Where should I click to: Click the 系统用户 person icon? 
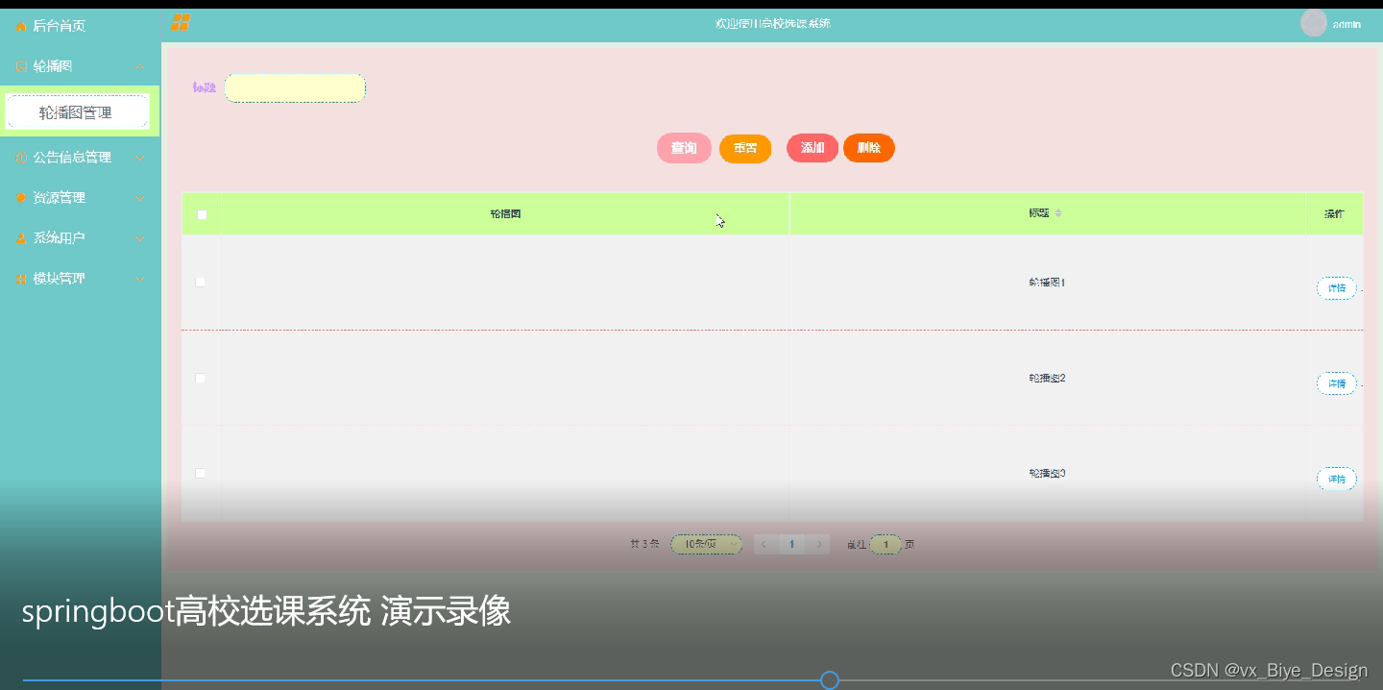point(21,238)
